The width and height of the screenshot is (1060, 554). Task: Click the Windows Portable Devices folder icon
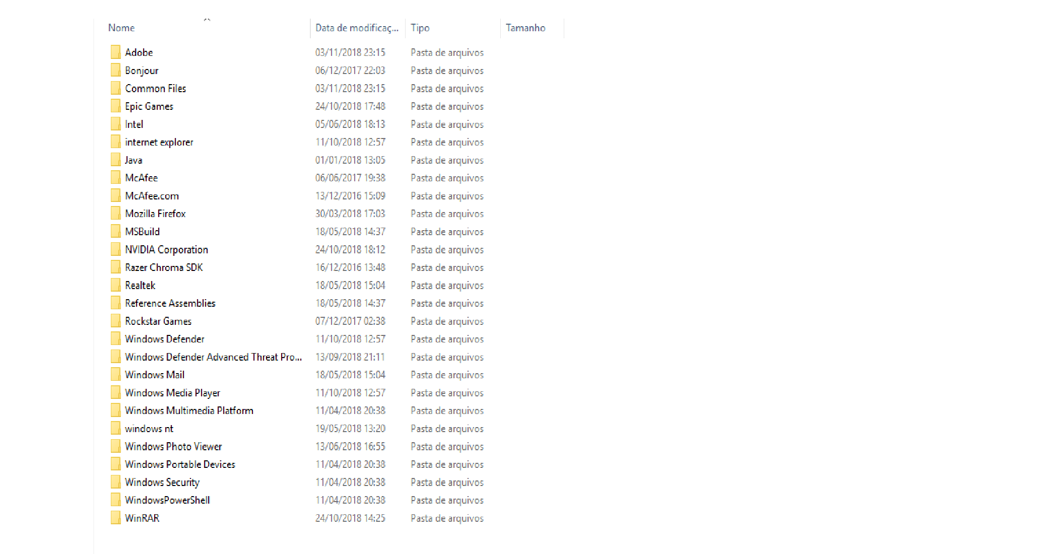115,464
